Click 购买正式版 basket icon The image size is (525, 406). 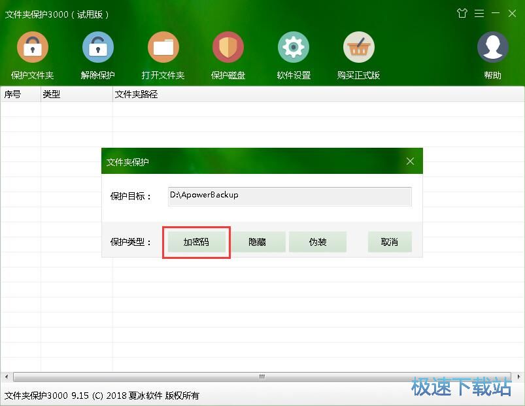[x=358, y=47]
